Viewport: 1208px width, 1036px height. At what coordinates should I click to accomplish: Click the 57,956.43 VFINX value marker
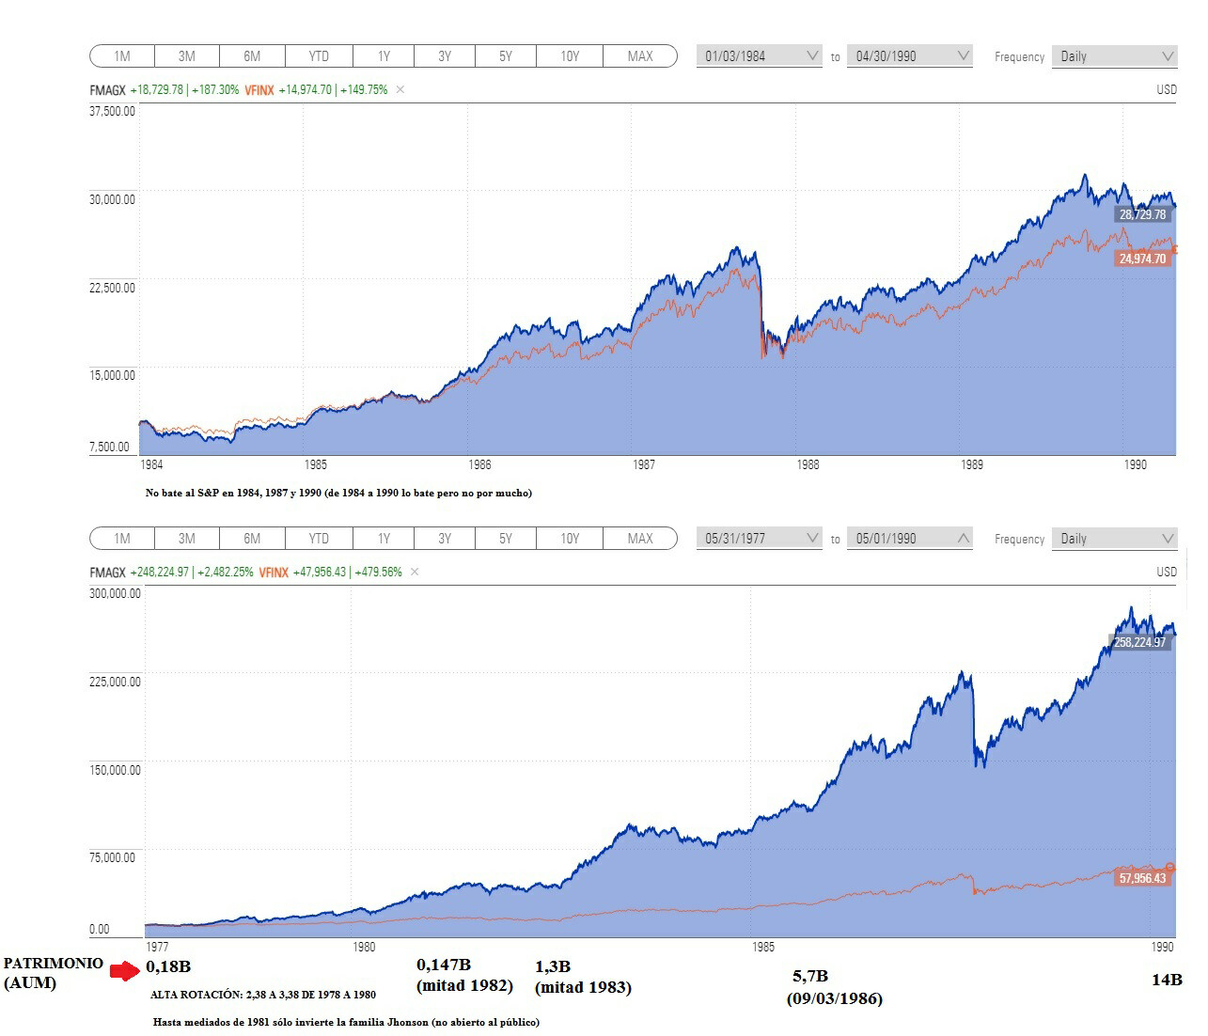coord(1142,878)
